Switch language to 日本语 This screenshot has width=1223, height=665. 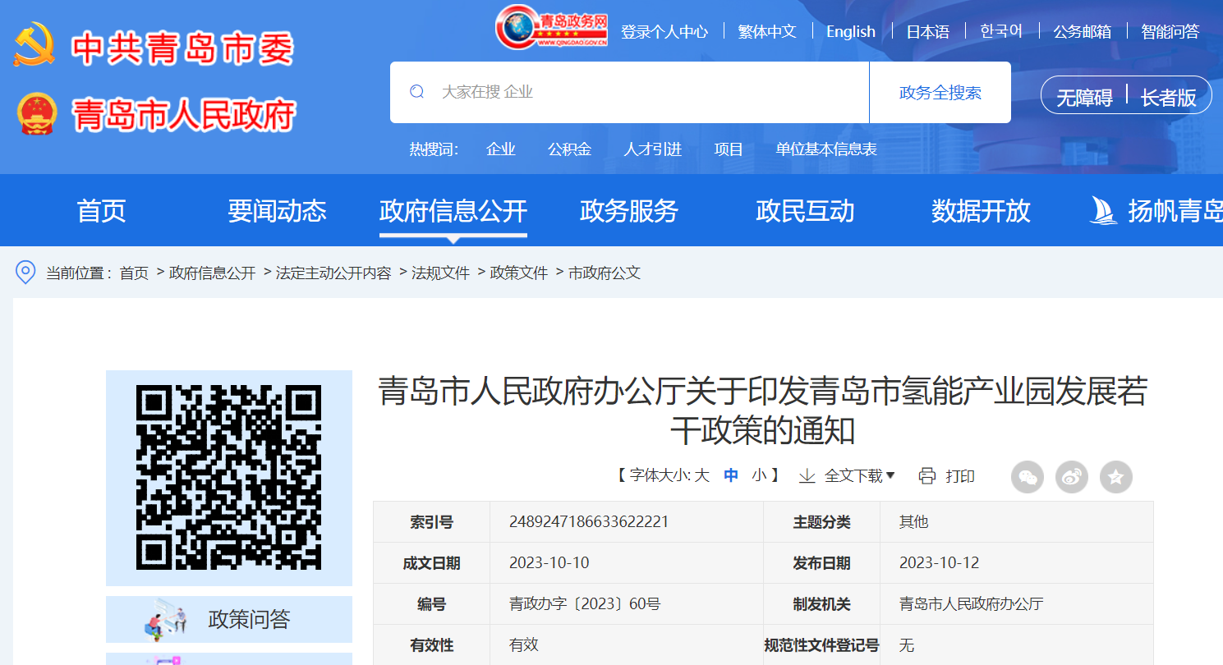(x=927, y=31)
